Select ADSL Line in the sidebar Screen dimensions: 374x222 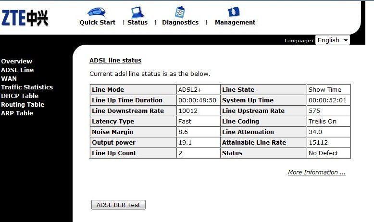coord(17,70)
